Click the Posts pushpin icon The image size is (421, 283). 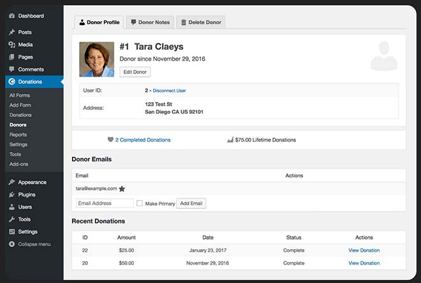[12, 32]
